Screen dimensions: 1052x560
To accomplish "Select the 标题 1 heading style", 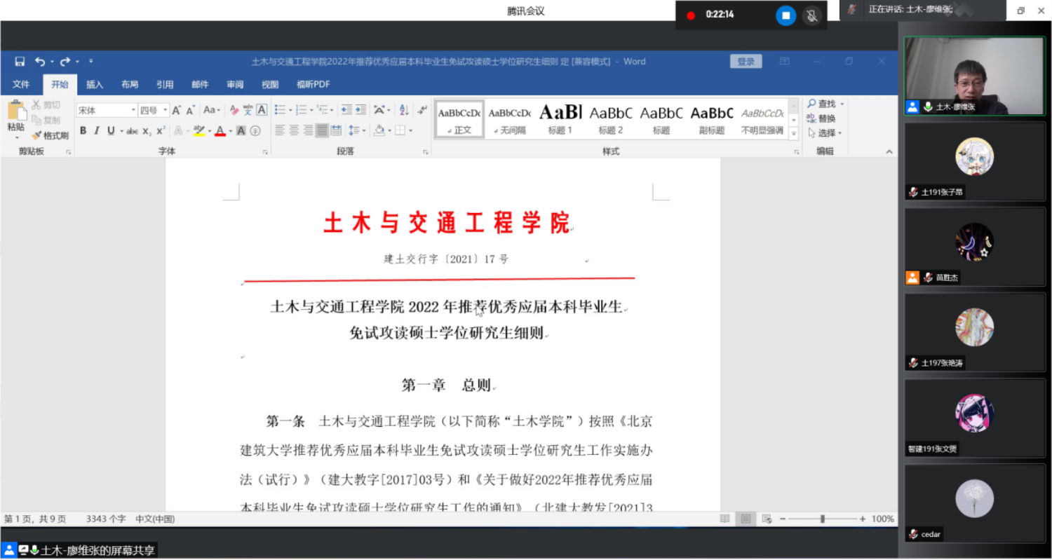I will click(x=560, y=119).
